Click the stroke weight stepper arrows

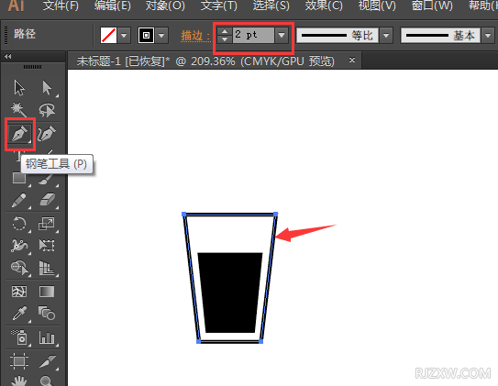click(x=225, y=35)
